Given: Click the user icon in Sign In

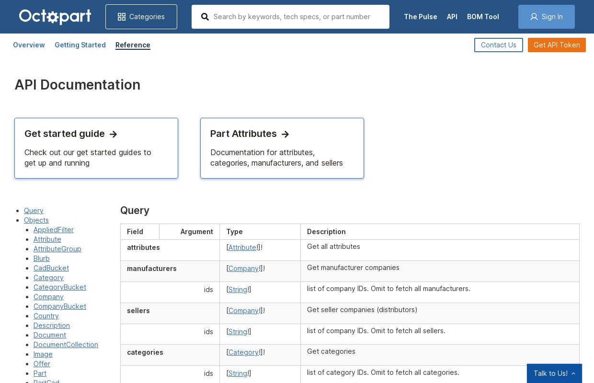Looking at the screenshot, I should pos(534,17).
